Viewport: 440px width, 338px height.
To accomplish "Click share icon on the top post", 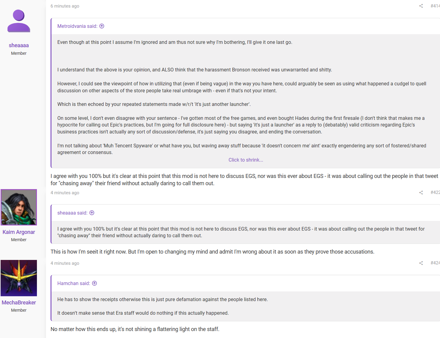I will (x=421, y=6).
